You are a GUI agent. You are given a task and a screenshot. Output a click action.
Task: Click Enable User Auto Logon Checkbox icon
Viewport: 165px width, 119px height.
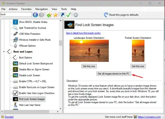tap(16, 93)
